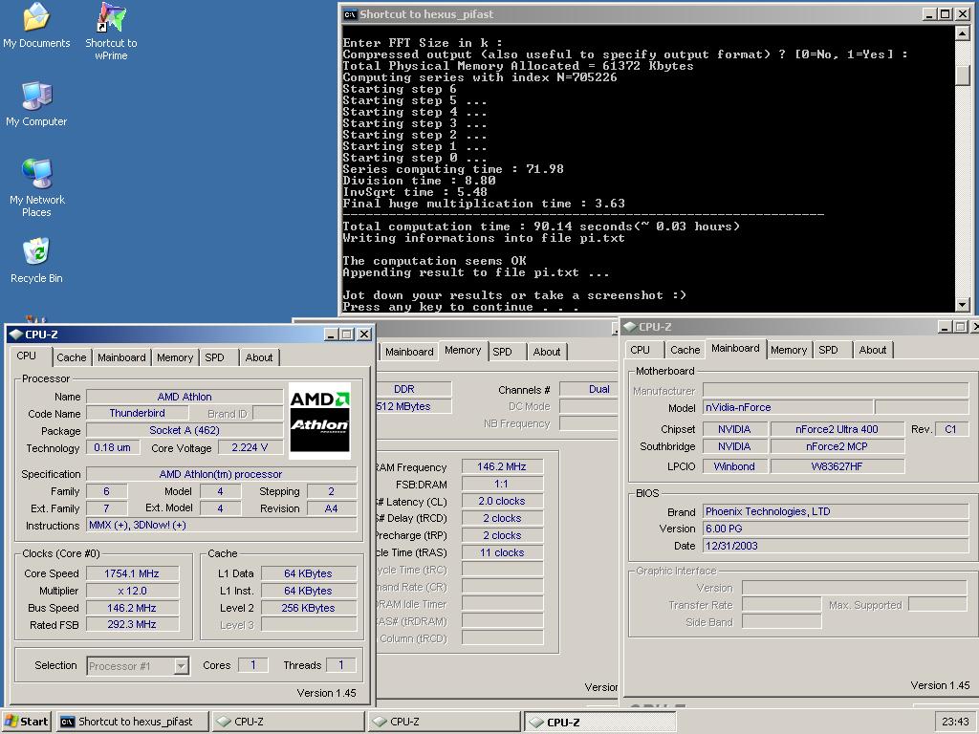The height and width of the screenshot is (734, 979).
Task: Click the Latency (CL) 2.0 clocks field
Action: click(x=502, y=501)
